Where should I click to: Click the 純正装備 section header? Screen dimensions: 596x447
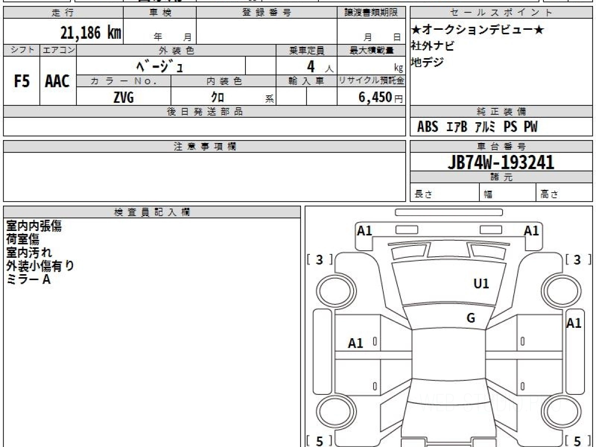tap(501, 112)
